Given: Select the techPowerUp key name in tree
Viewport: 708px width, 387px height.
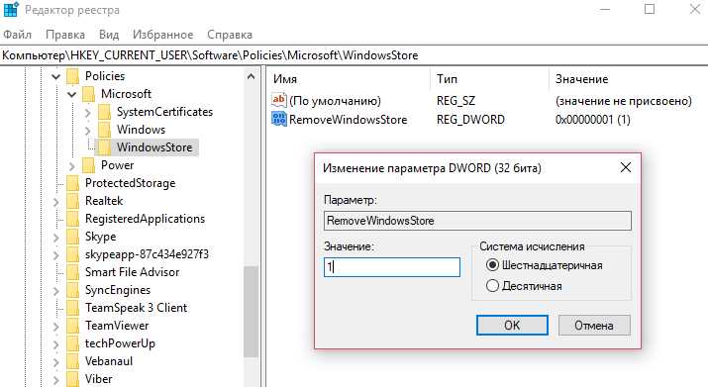Looking at the screenshot, I should point(120,343).
